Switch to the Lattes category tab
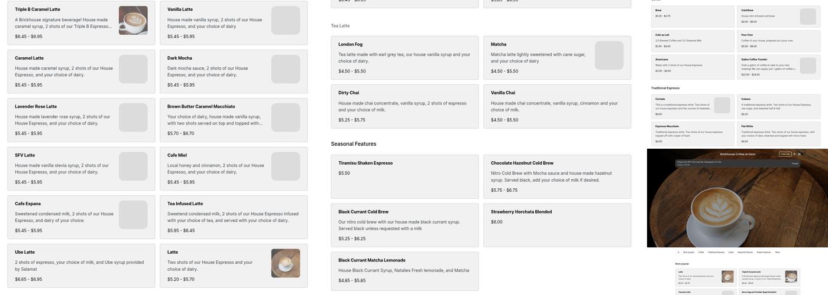The width and height of the screenshot is (828, 295). 731,252
